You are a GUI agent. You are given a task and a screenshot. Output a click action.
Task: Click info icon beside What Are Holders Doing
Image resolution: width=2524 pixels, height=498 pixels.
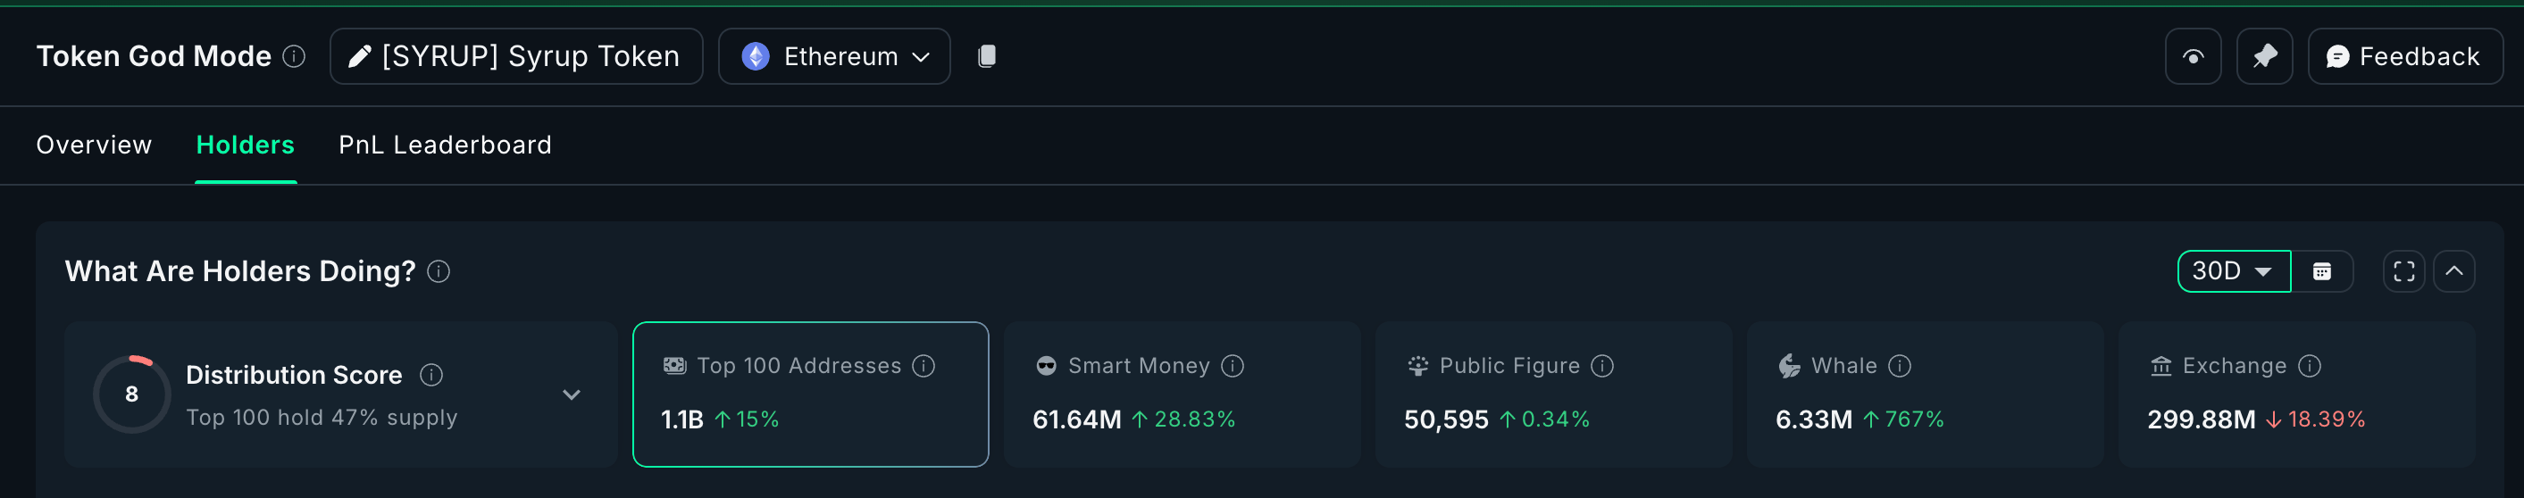click(439, 272)
